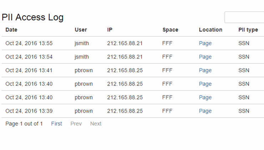Select the jsmith user cell at 13:55
This screenshot has width=264, height=150.
82,43
